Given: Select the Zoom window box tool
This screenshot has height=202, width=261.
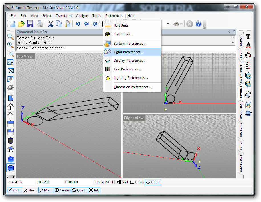Looking at the screenshot, I should pos(11,53).
